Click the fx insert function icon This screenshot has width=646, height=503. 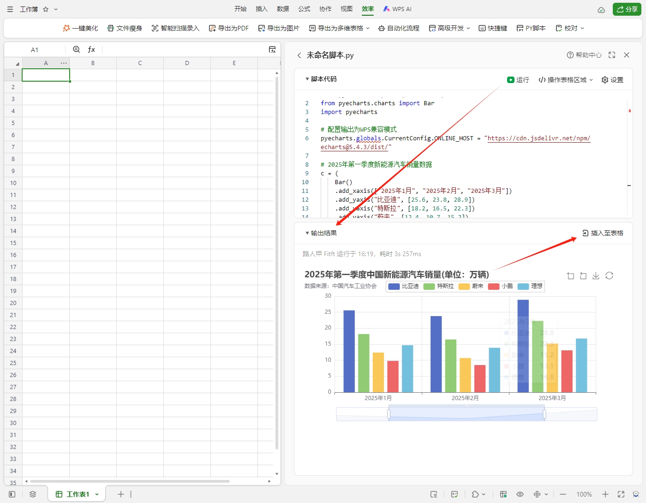[x=91, y=49]
